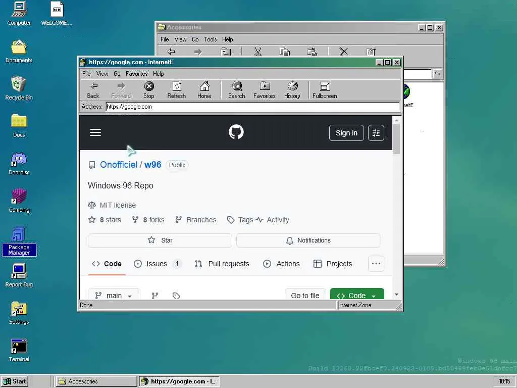Click the Go arrow button in Accessories address bar

coord(437,74)
